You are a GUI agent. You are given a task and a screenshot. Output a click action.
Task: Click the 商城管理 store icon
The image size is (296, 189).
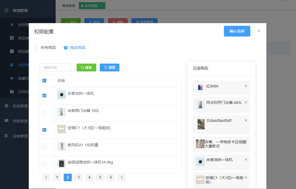pos(6,10)
